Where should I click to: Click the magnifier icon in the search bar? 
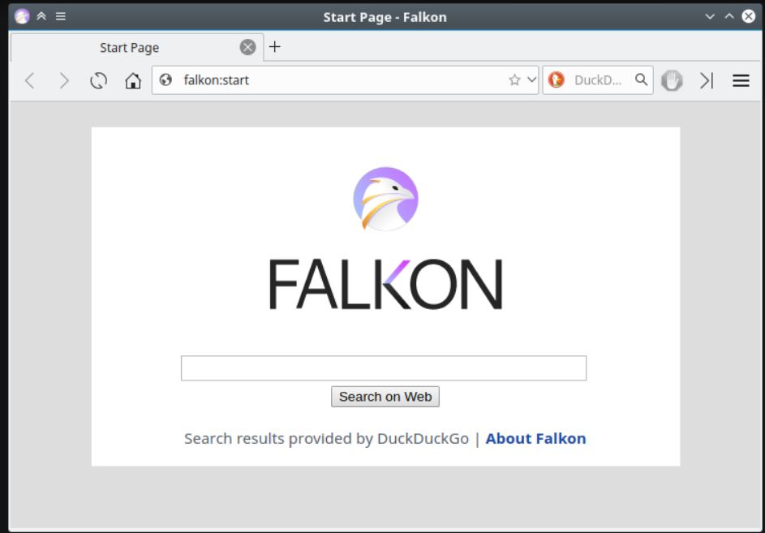tap(641, 80)
